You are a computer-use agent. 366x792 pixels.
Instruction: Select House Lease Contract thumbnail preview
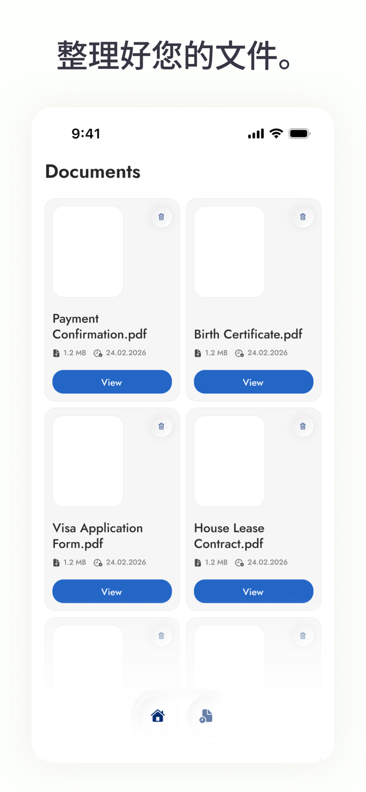[x=229, y=461]
